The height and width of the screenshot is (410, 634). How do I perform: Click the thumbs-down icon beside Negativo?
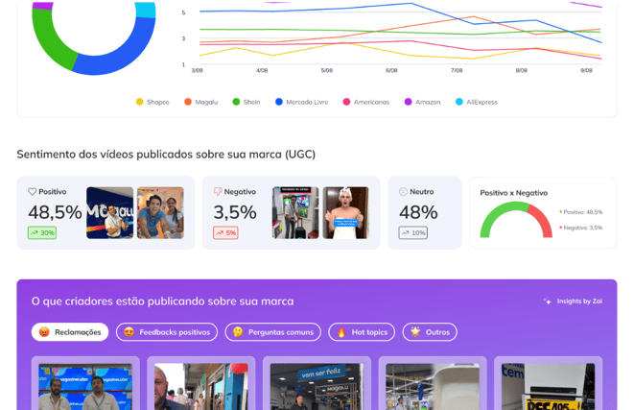click(218, 191)
